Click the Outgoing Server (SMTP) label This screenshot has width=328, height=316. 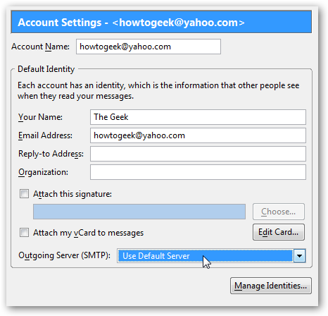(65, 255)
